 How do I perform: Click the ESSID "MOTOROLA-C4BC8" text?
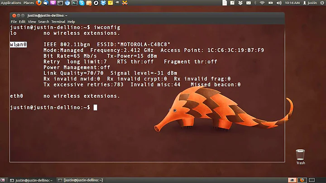(x=134, y=44)
